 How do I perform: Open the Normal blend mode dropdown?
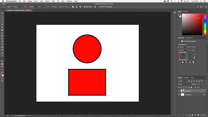[x=184, y=84]
